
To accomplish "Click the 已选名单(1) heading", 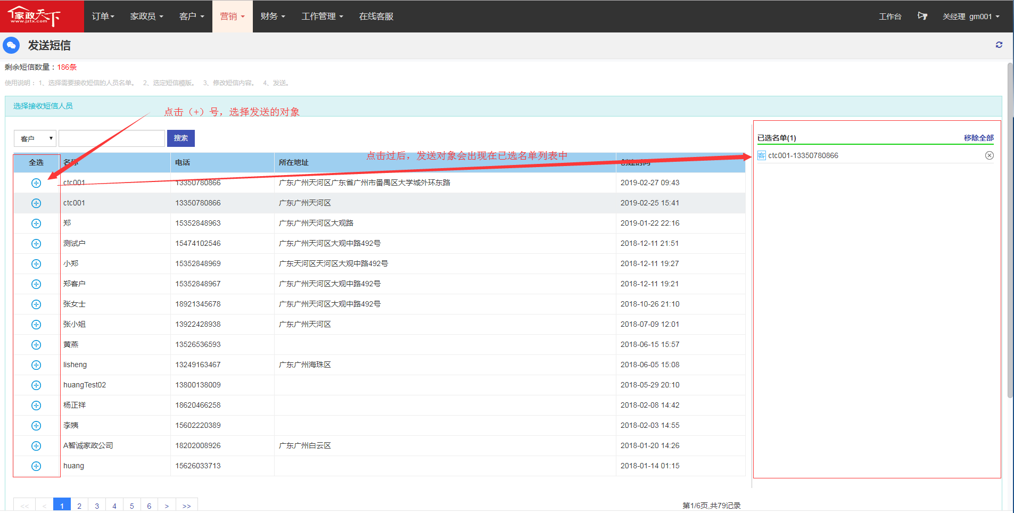I will [x=777, y=138].
